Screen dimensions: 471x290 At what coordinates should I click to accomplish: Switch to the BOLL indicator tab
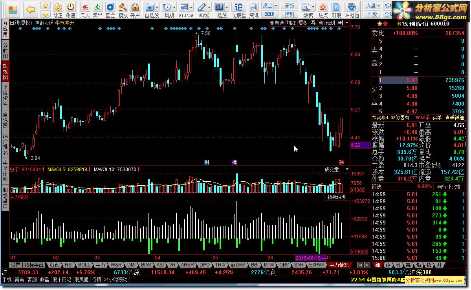point(84,265)
